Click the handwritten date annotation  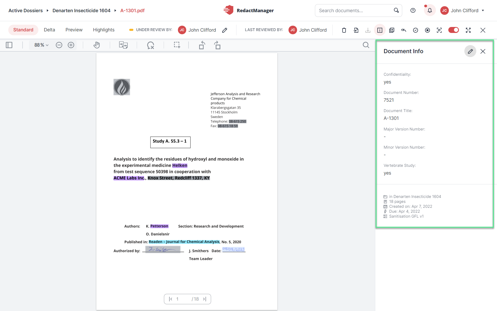[234, 249]
